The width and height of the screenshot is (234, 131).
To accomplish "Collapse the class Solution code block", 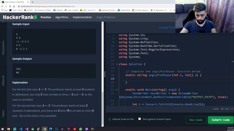I will point(117,64).
